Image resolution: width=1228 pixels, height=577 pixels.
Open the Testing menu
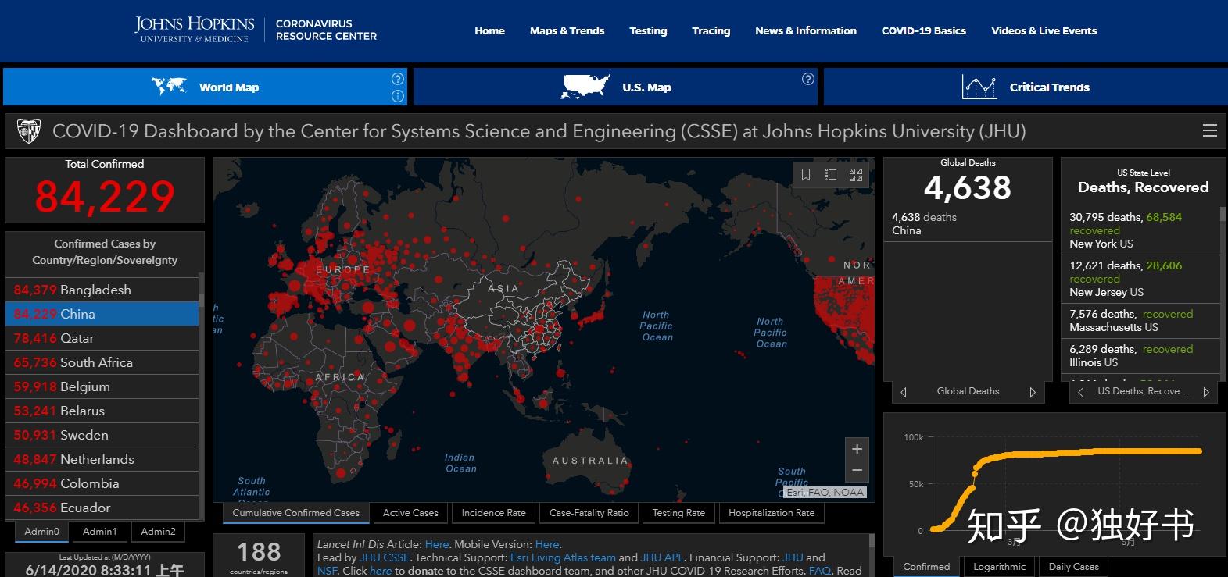click(x=648, y=31)
